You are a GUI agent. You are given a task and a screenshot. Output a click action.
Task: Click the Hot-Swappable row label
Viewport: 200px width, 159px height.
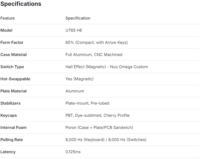click(15, 79)
